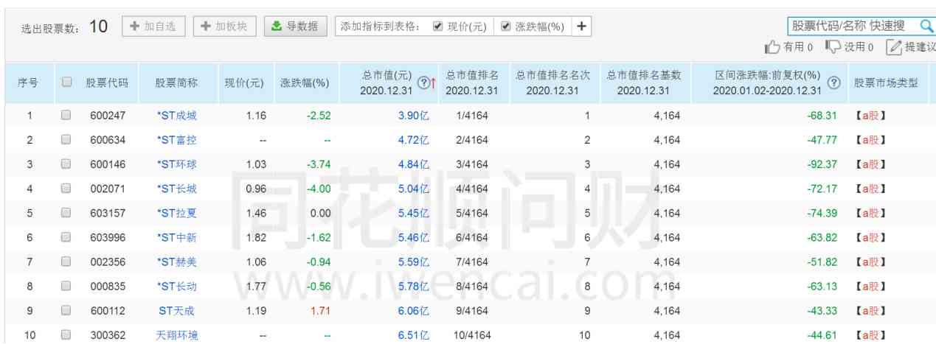This screenshot has width=936, height=344.
Task: Click the thumbs-up 有用 icon
Action: pyautogui.click(x=772, y=47)
